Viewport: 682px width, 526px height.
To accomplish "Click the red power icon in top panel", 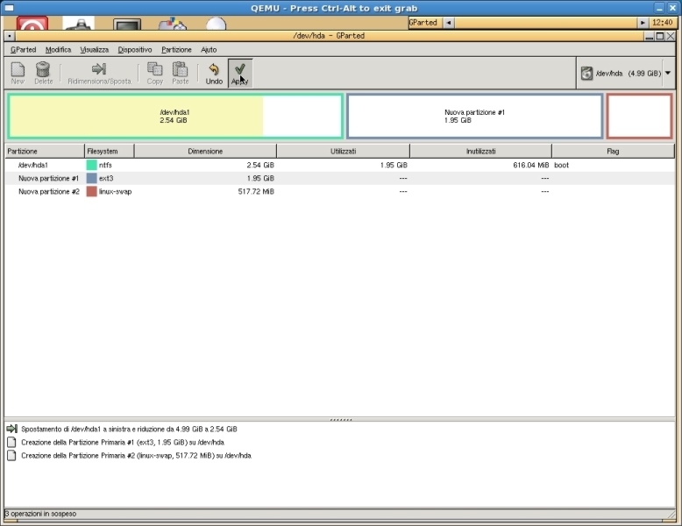I will (32, 24).
